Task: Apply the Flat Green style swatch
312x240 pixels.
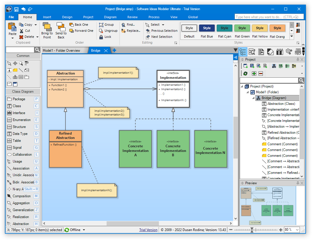Action: coord(242,28)
